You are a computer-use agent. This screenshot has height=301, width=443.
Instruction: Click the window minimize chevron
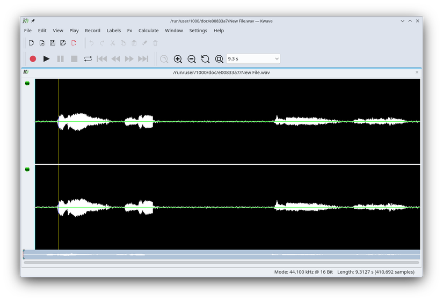click(x=403, y=21)
